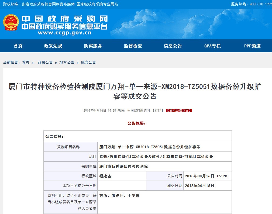Switch to PPP频道 navigation item
This screenshot has width=272, height=214.
point(252,46)
